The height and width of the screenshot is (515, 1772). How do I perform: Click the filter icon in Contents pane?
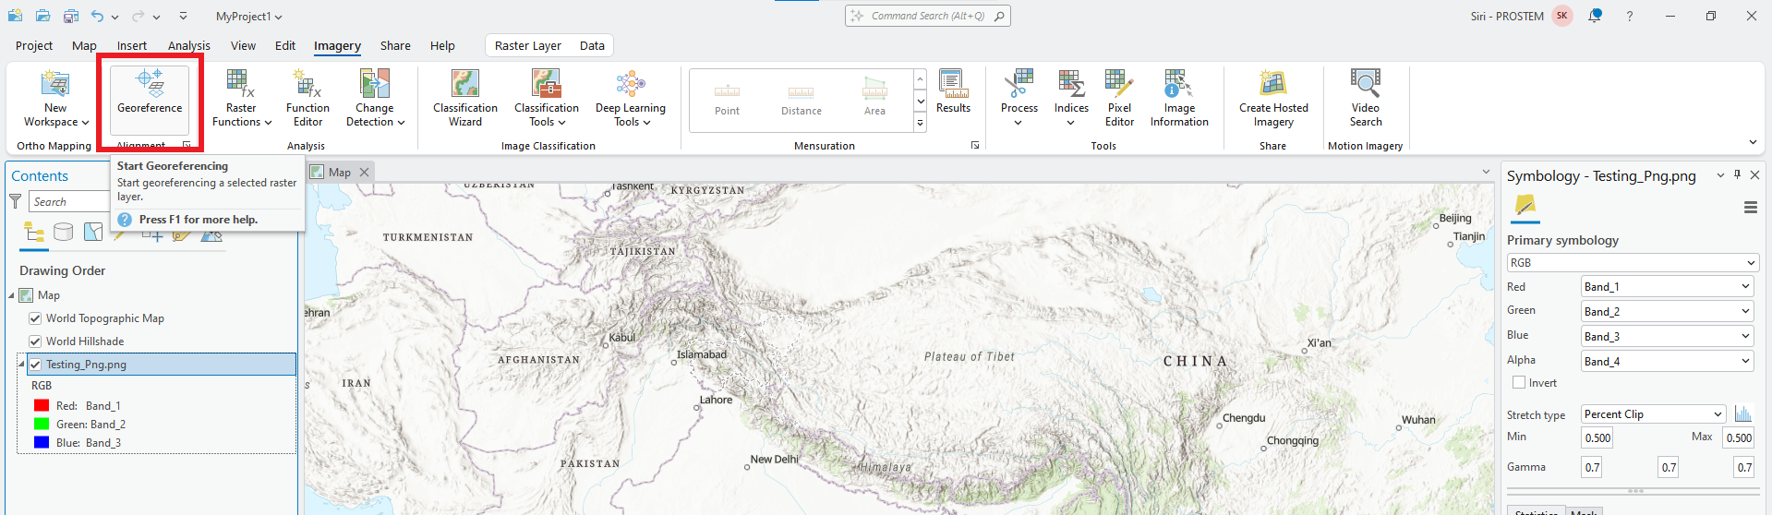click(x=15, y=201)
